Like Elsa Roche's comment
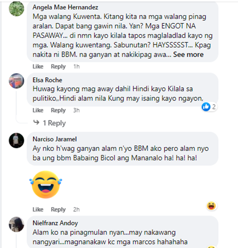The image size is (238, 248). coord(38,110)
